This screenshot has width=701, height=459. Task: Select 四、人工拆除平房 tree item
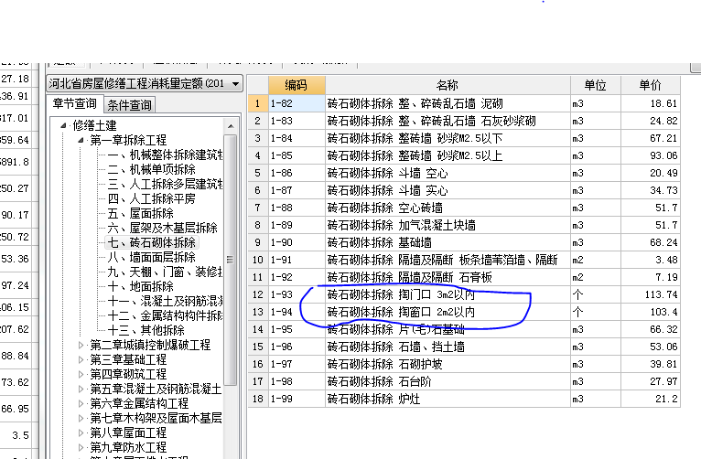point(152,198)
